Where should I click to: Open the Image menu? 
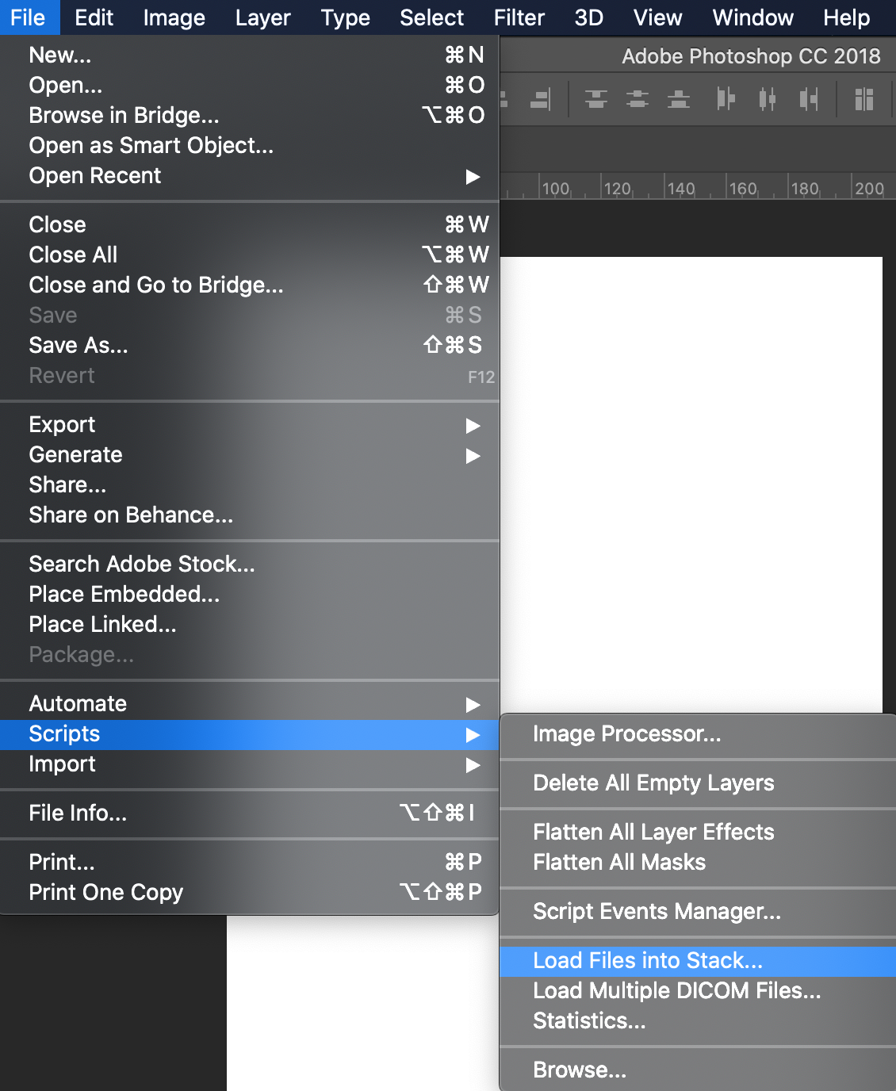[174, 17]
